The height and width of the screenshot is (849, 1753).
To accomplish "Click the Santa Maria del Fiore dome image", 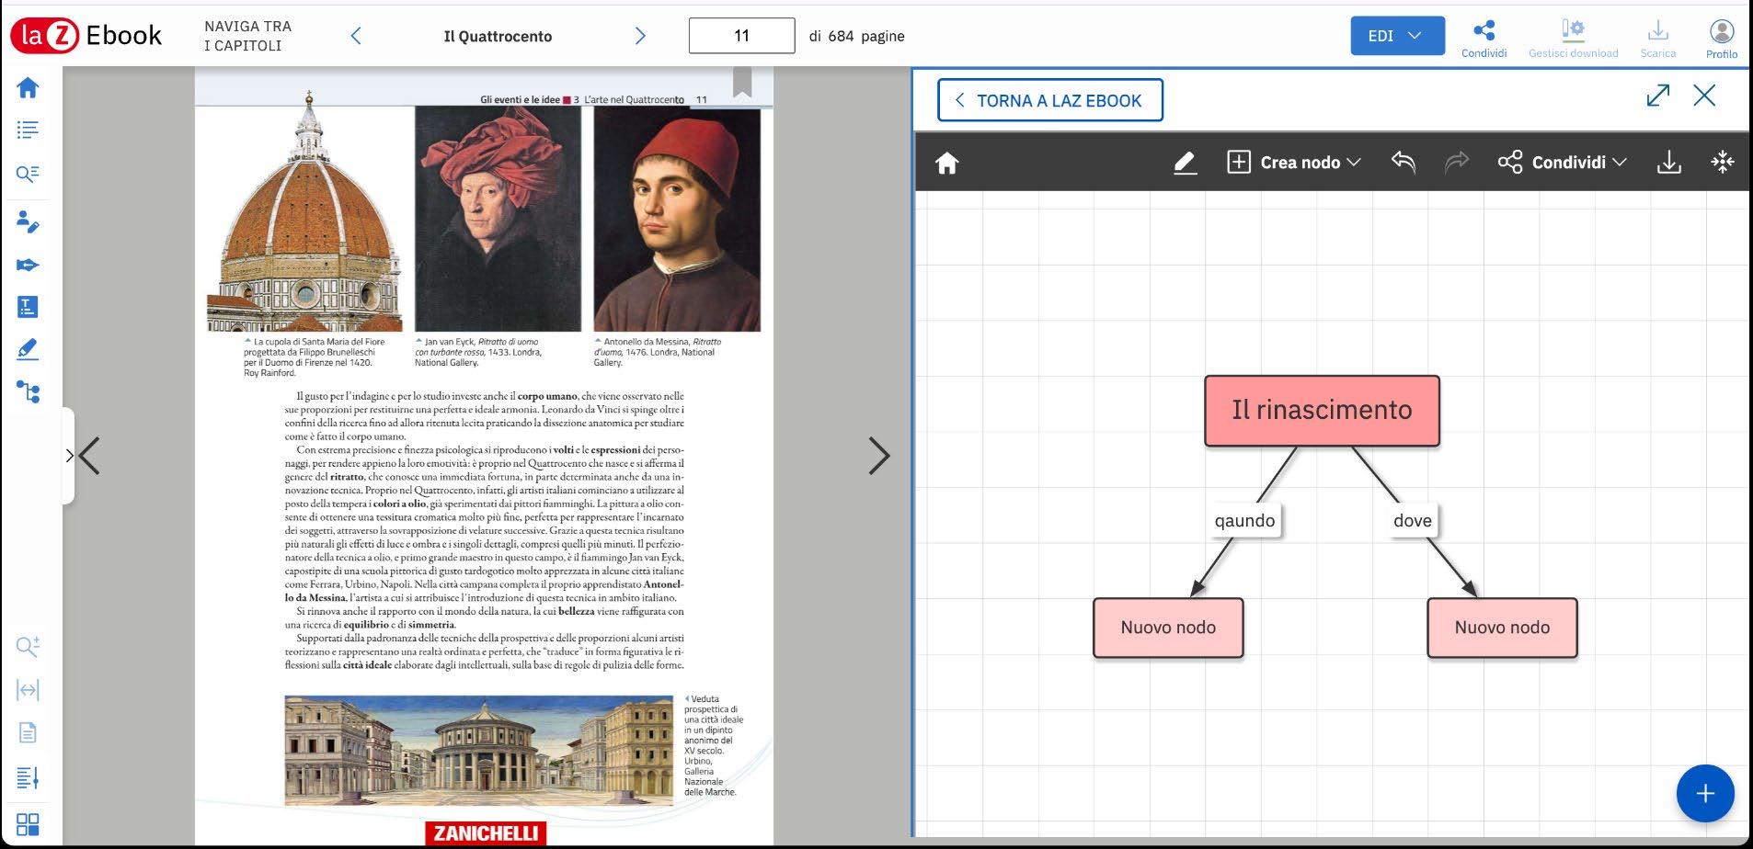I will 304,211.
